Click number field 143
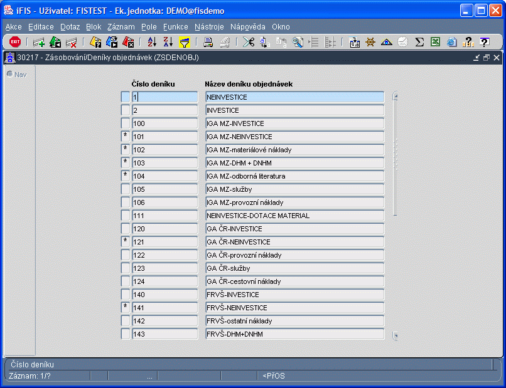The width and height of the screenshot is (506, 388). click(x=165, y=334)
